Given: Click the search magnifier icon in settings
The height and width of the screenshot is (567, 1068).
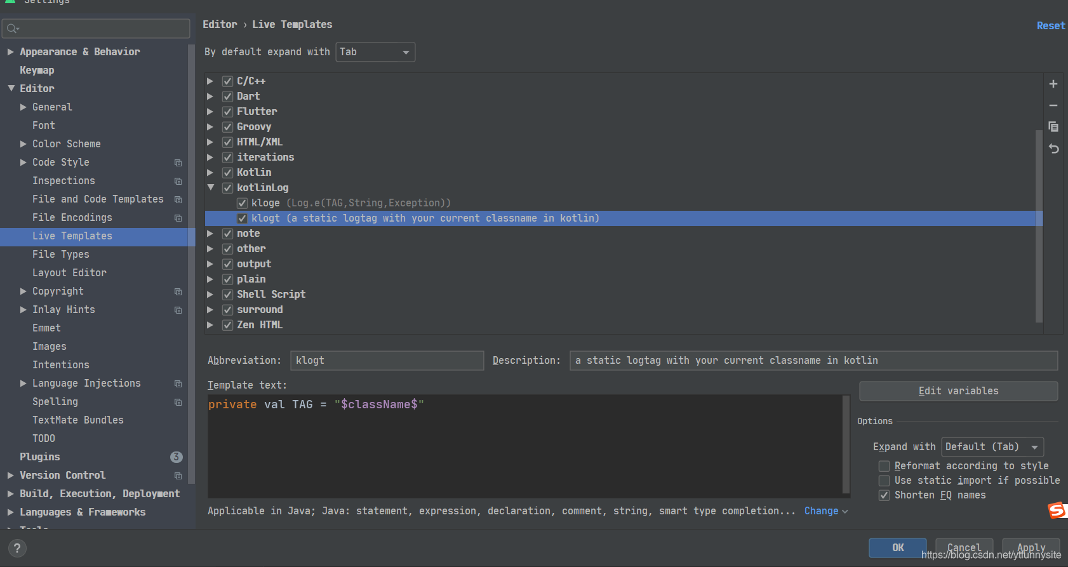Looking at the screenshot, I should [x=12, y=29].
